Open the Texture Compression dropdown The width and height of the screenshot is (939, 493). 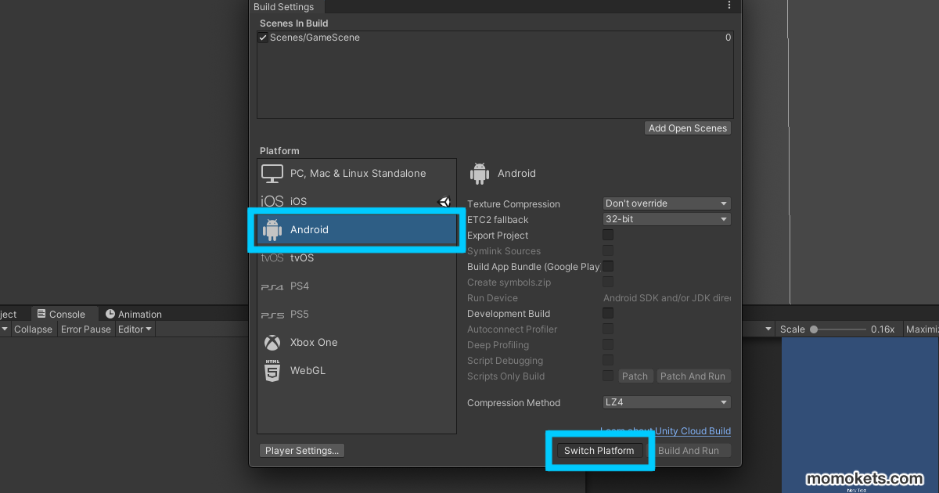pos(665,203)
